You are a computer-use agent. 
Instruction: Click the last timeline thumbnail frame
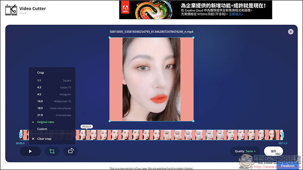tap(281, 135)
